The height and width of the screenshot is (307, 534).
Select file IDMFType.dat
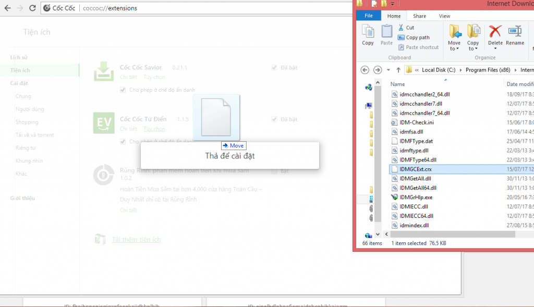(x=416, y=141)
